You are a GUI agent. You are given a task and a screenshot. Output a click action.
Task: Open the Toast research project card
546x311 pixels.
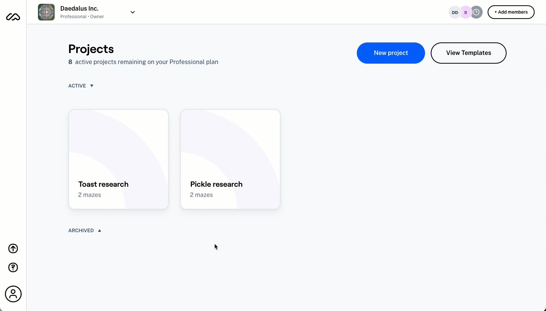point(118,159)
